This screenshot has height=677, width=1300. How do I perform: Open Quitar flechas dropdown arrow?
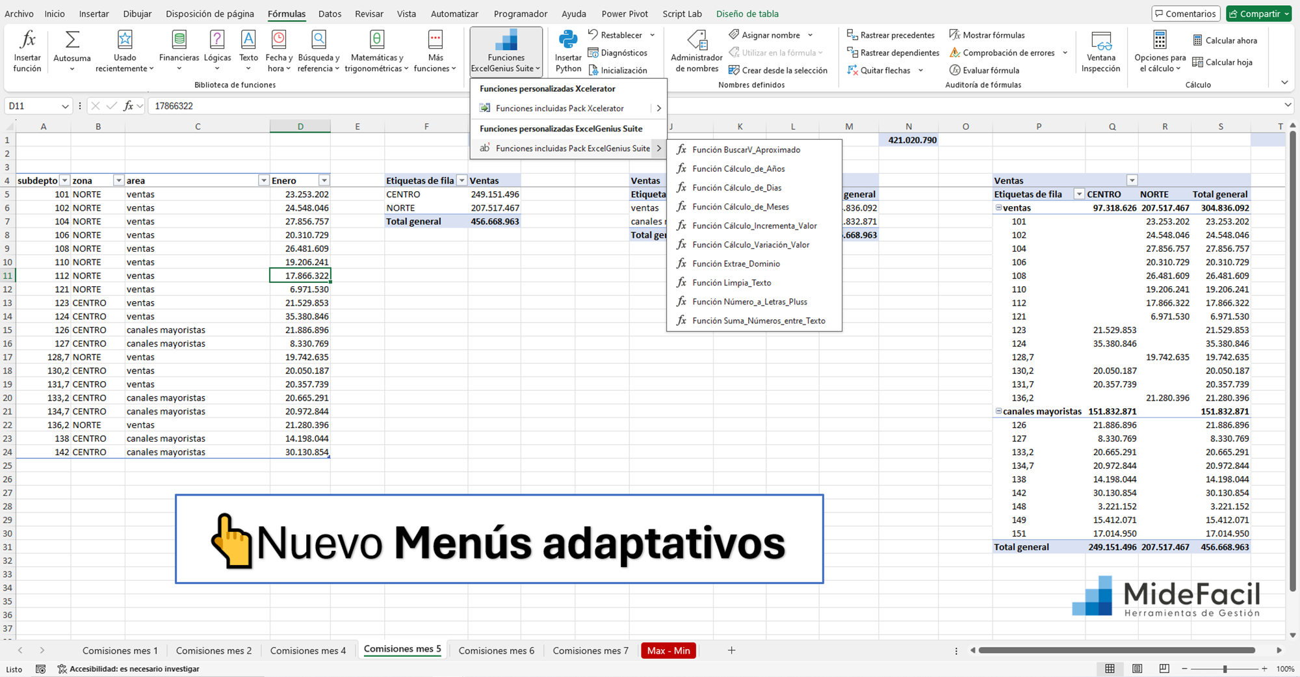pos(921,70)
